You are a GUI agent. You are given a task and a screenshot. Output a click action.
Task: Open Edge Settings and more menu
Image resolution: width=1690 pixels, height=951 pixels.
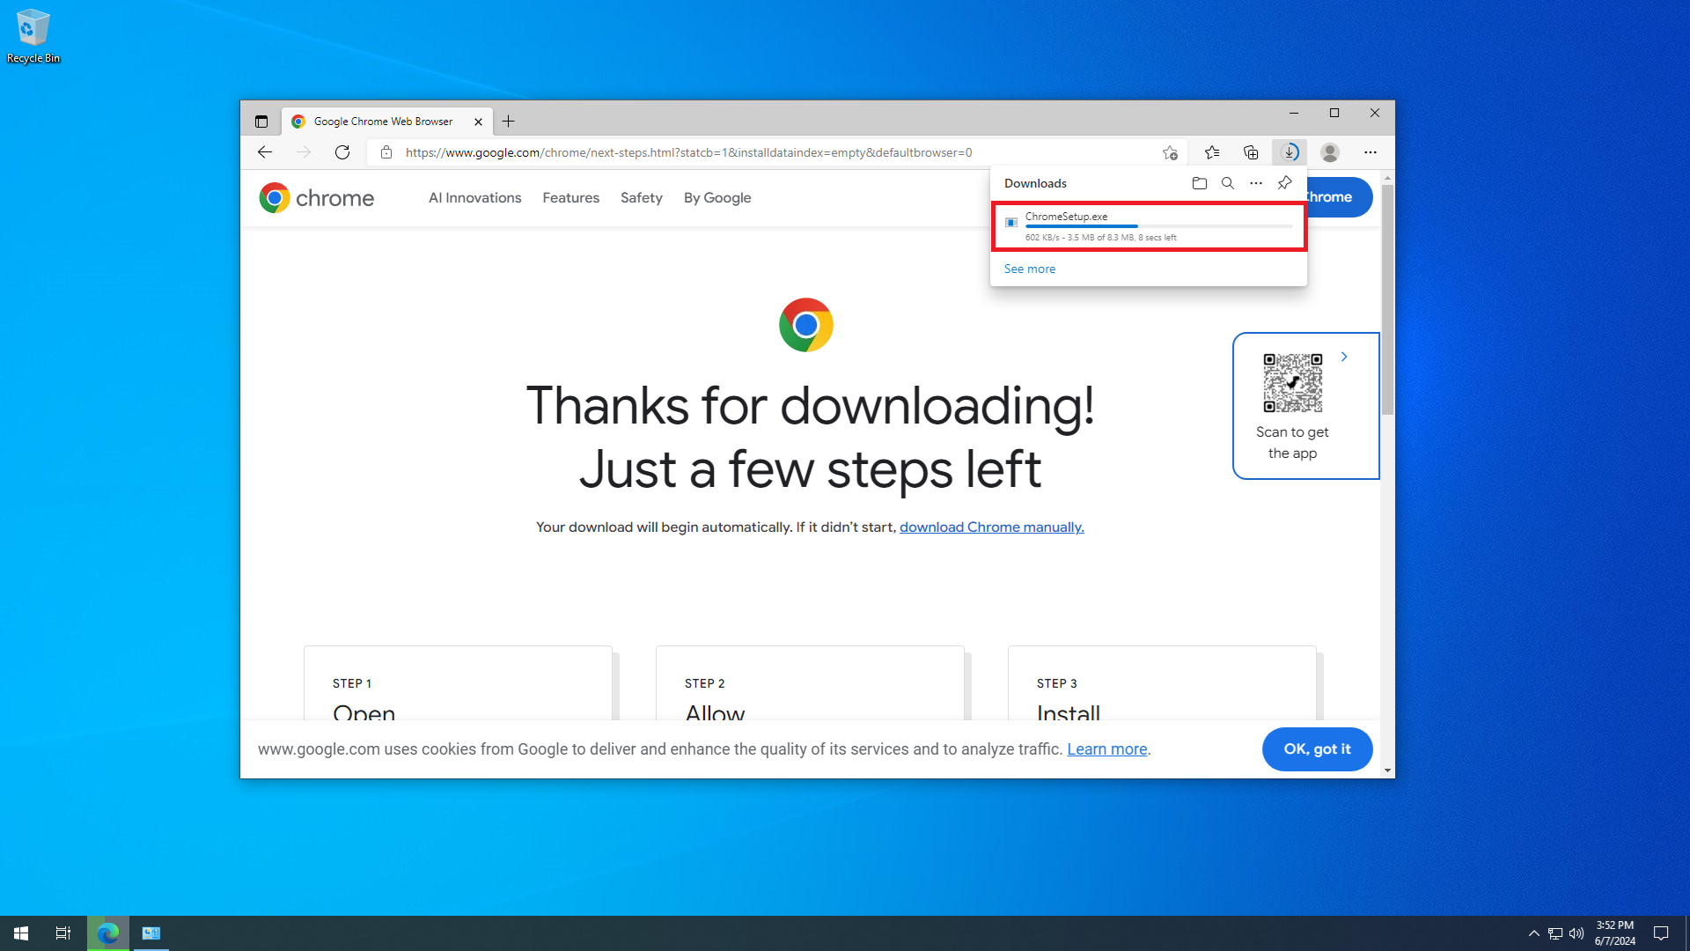tap(1370, 152)
